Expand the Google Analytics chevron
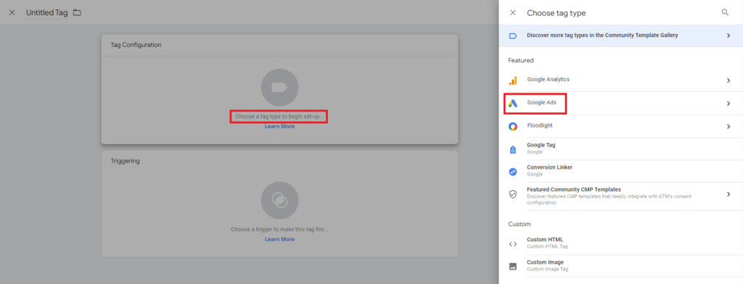Viewport: 743px width, 284px height. (728, 80)
